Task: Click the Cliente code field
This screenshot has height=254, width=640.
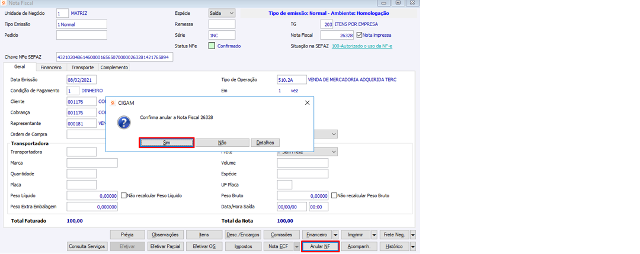Action: (82, 101)
